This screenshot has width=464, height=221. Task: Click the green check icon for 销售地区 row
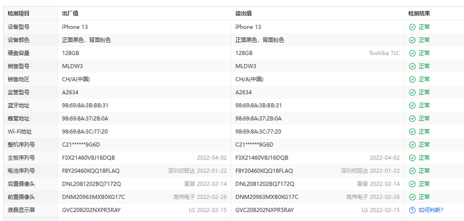(412, 79)
